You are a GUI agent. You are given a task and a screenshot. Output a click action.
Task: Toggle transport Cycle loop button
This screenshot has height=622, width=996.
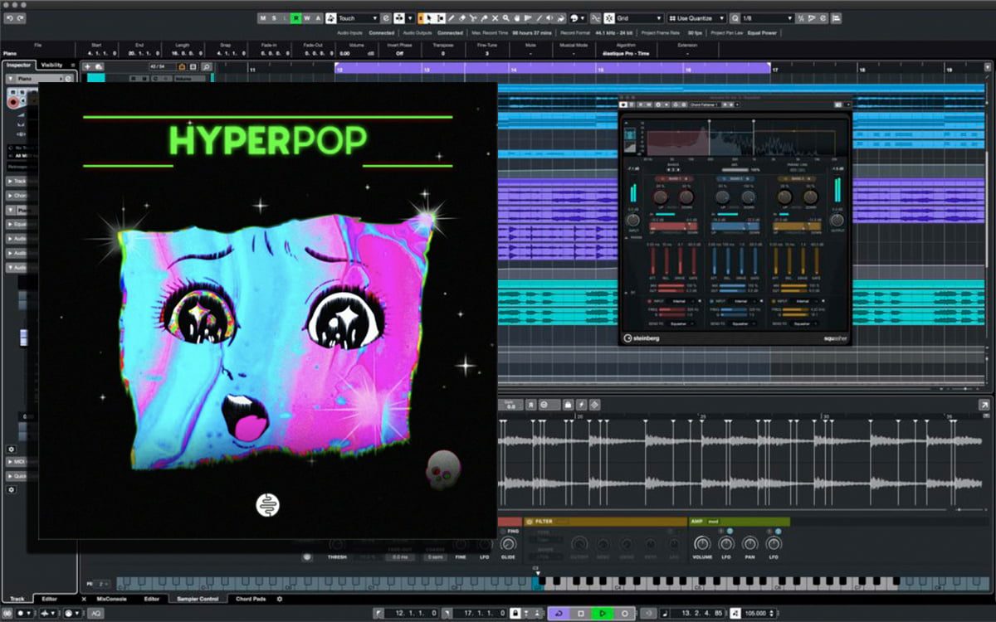pyautogui.click(x=558, y=613)
